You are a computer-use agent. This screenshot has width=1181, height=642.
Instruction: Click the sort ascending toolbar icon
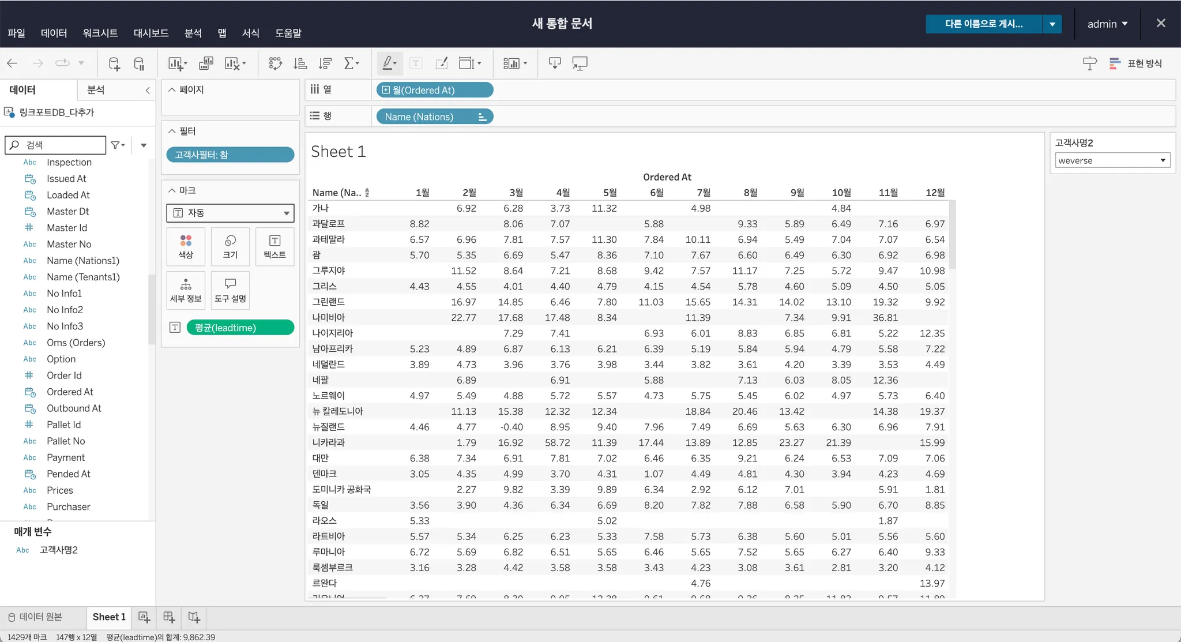point(300,63)
